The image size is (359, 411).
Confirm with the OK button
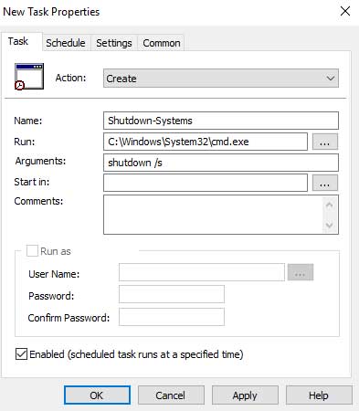(x=97, y=395)
